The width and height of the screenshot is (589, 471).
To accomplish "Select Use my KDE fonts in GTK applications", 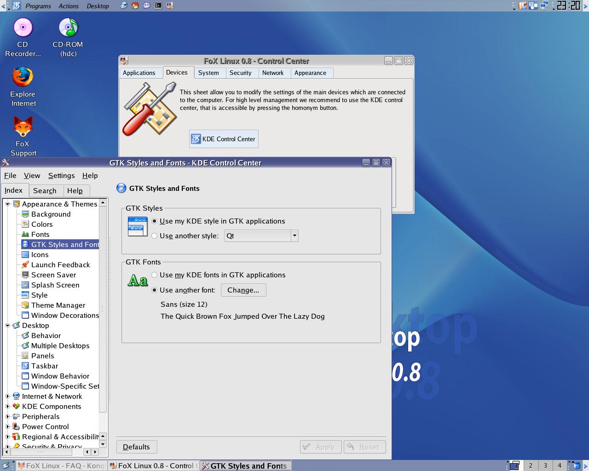I will [x=155, y=275].
